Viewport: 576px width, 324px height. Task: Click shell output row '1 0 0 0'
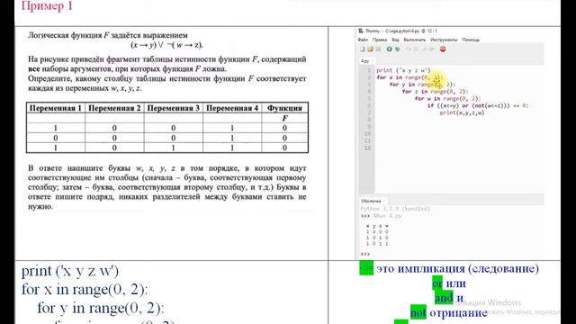(377, 232)
